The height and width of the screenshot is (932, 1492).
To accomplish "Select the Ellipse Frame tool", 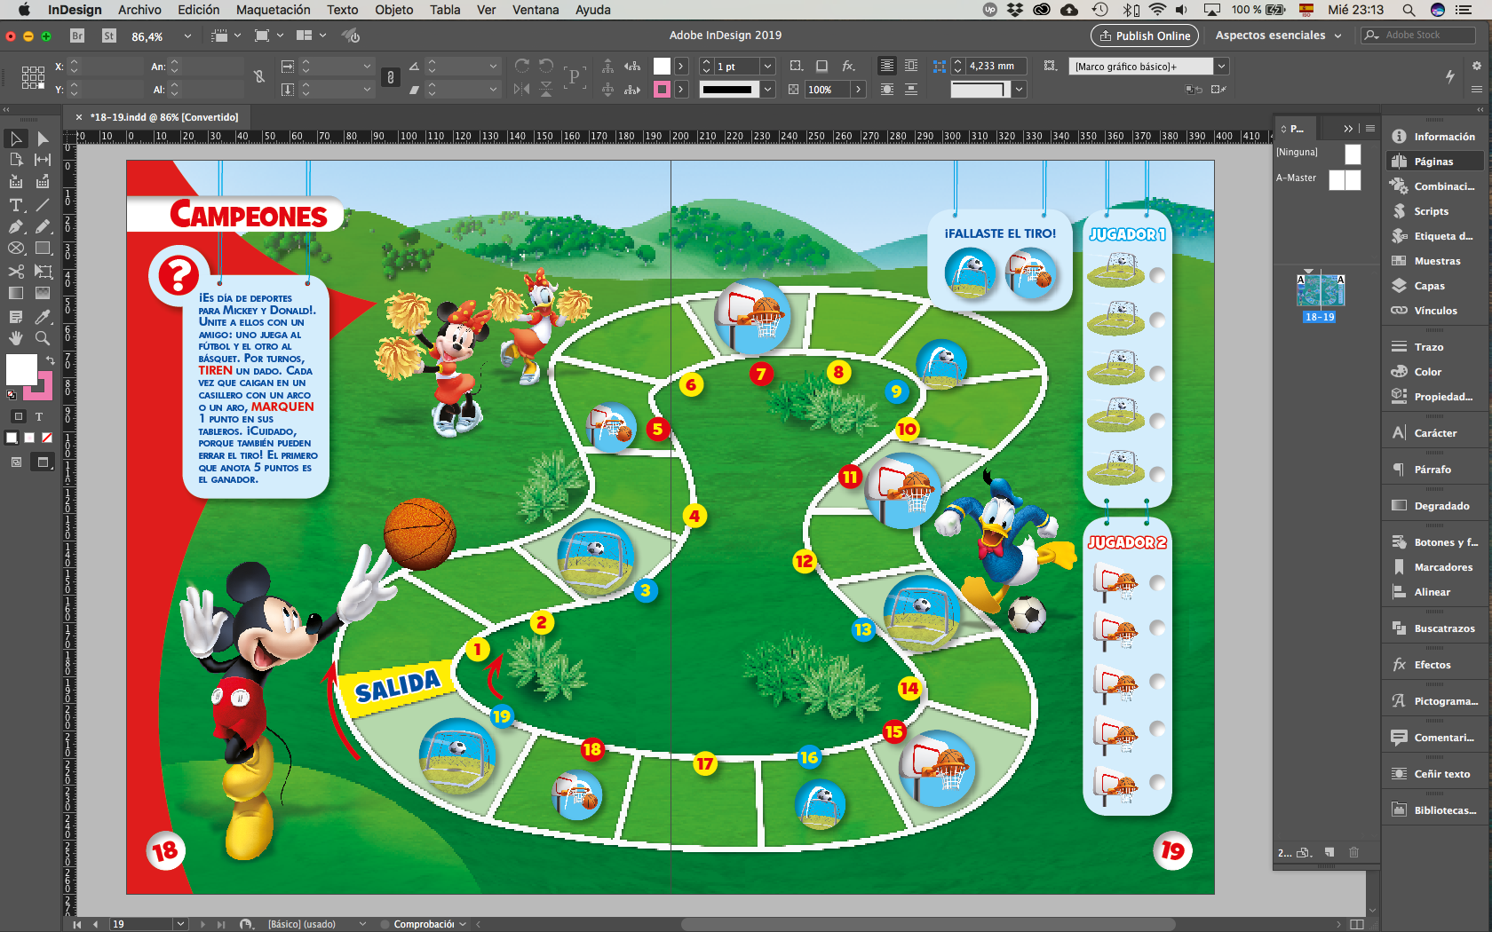I will click(x=15, y=249).
